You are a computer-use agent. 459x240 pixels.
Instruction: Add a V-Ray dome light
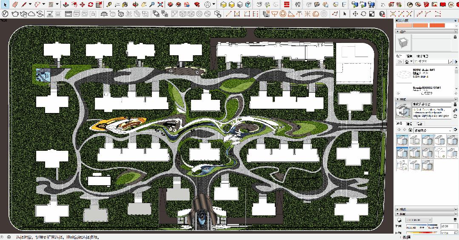[x=316, y=14]
